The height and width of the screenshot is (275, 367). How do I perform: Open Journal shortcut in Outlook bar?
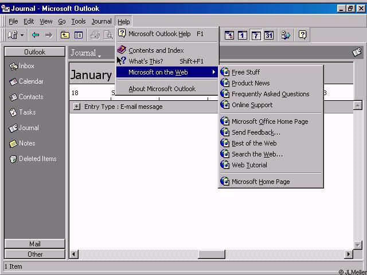tap(24, 128)
